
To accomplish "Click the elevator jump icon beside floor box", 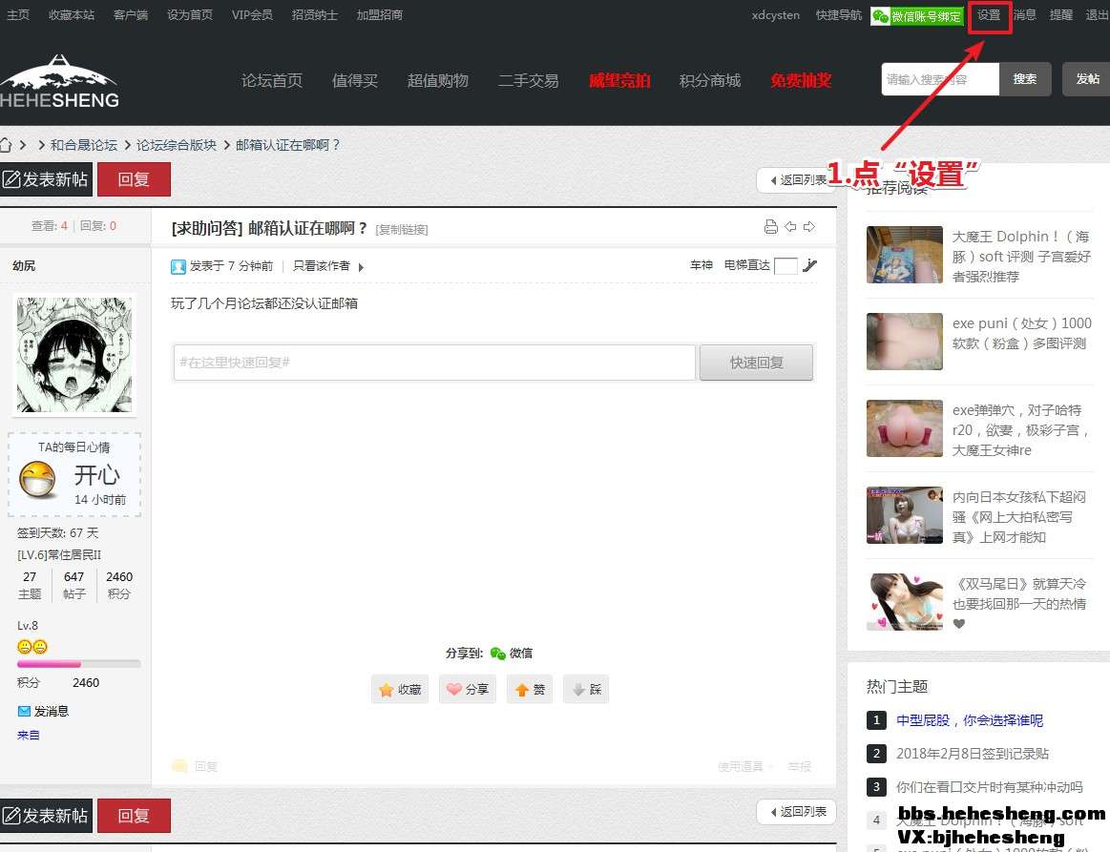I will coord(810,265).
